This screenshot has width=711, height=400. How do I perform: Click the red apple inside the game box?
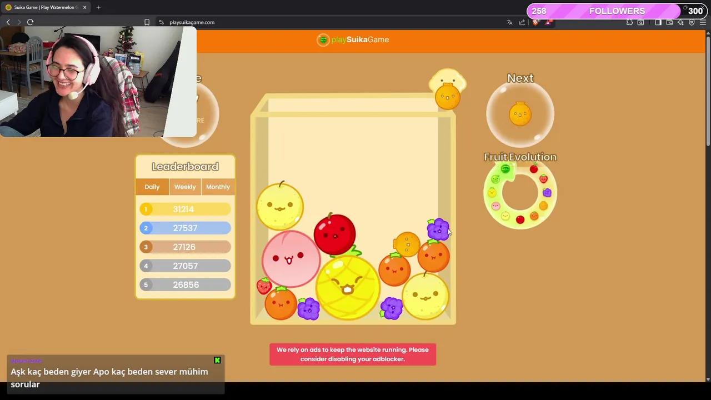pyautogui.click(x=334, y=234)
